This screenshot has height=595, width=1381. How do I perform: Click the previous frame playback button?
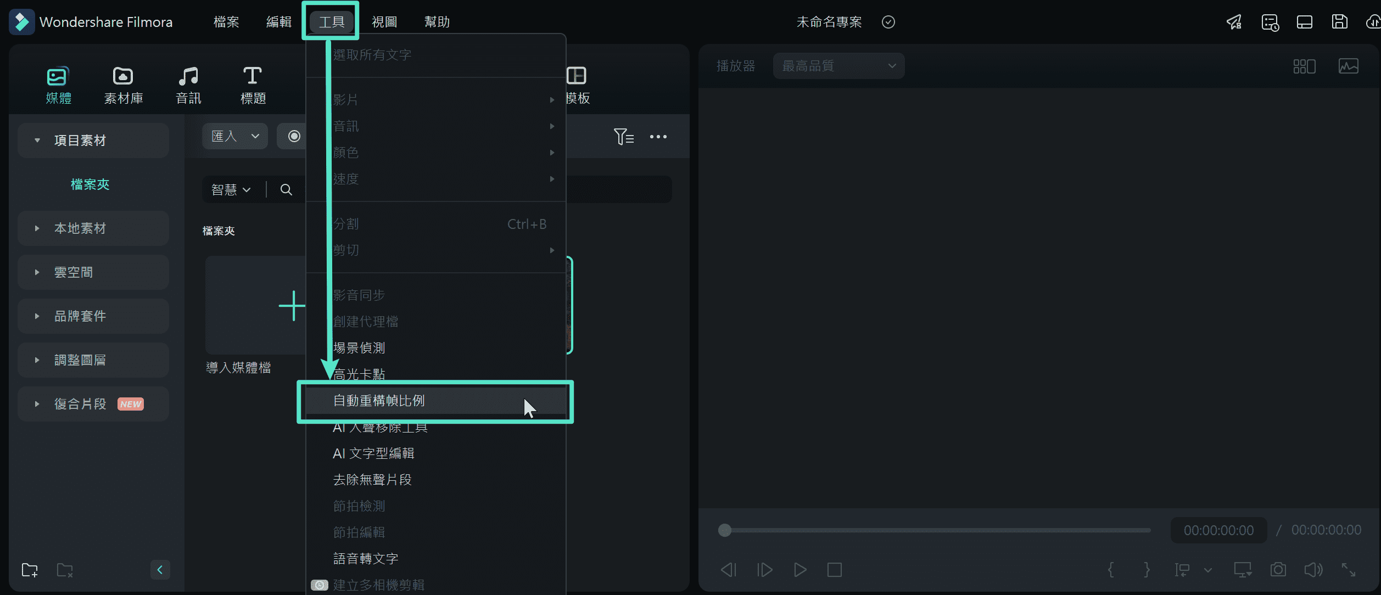click(x=729, y=570)
